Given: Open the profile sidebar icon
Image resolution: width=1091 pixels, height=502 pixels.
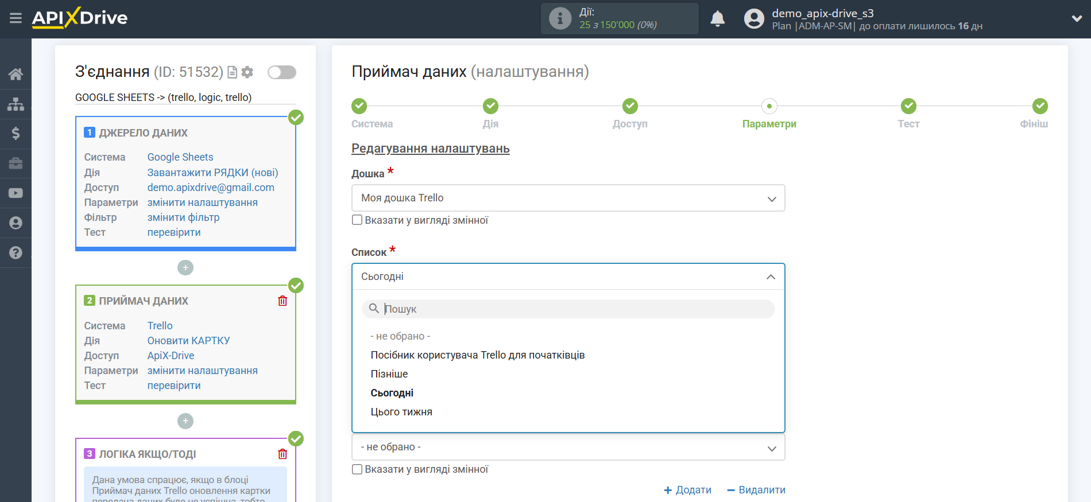Looking at the screenshot, I should [x=16, y=223].
